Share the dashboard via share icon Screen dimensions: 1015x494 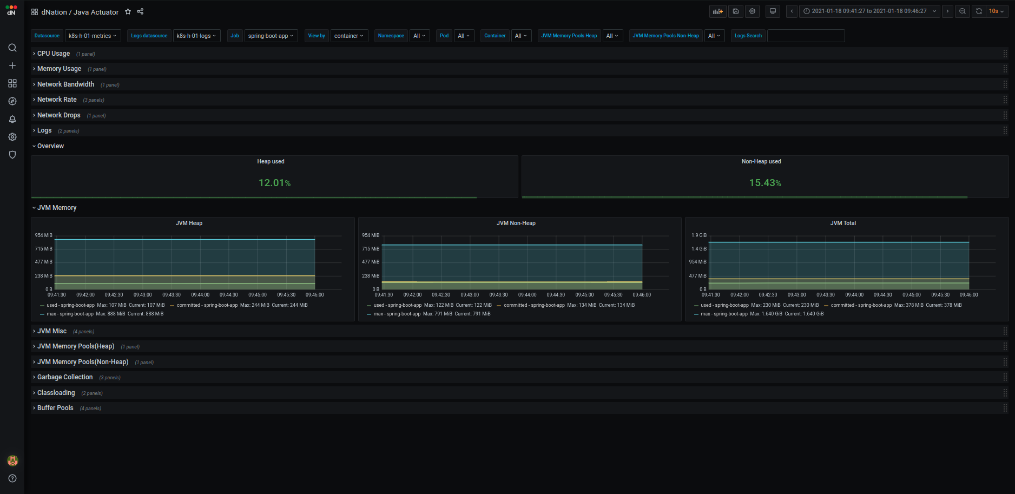click(140, 11)
